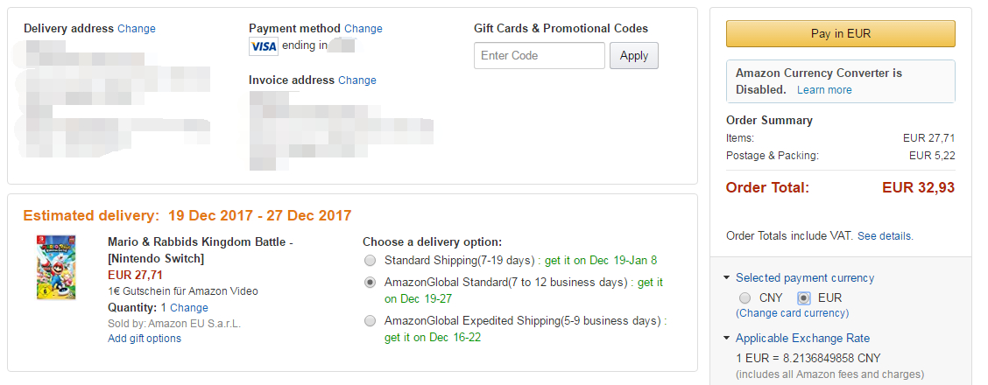Change the payment method
Viewport: 988px width, 385px height.
coord(363,29)
